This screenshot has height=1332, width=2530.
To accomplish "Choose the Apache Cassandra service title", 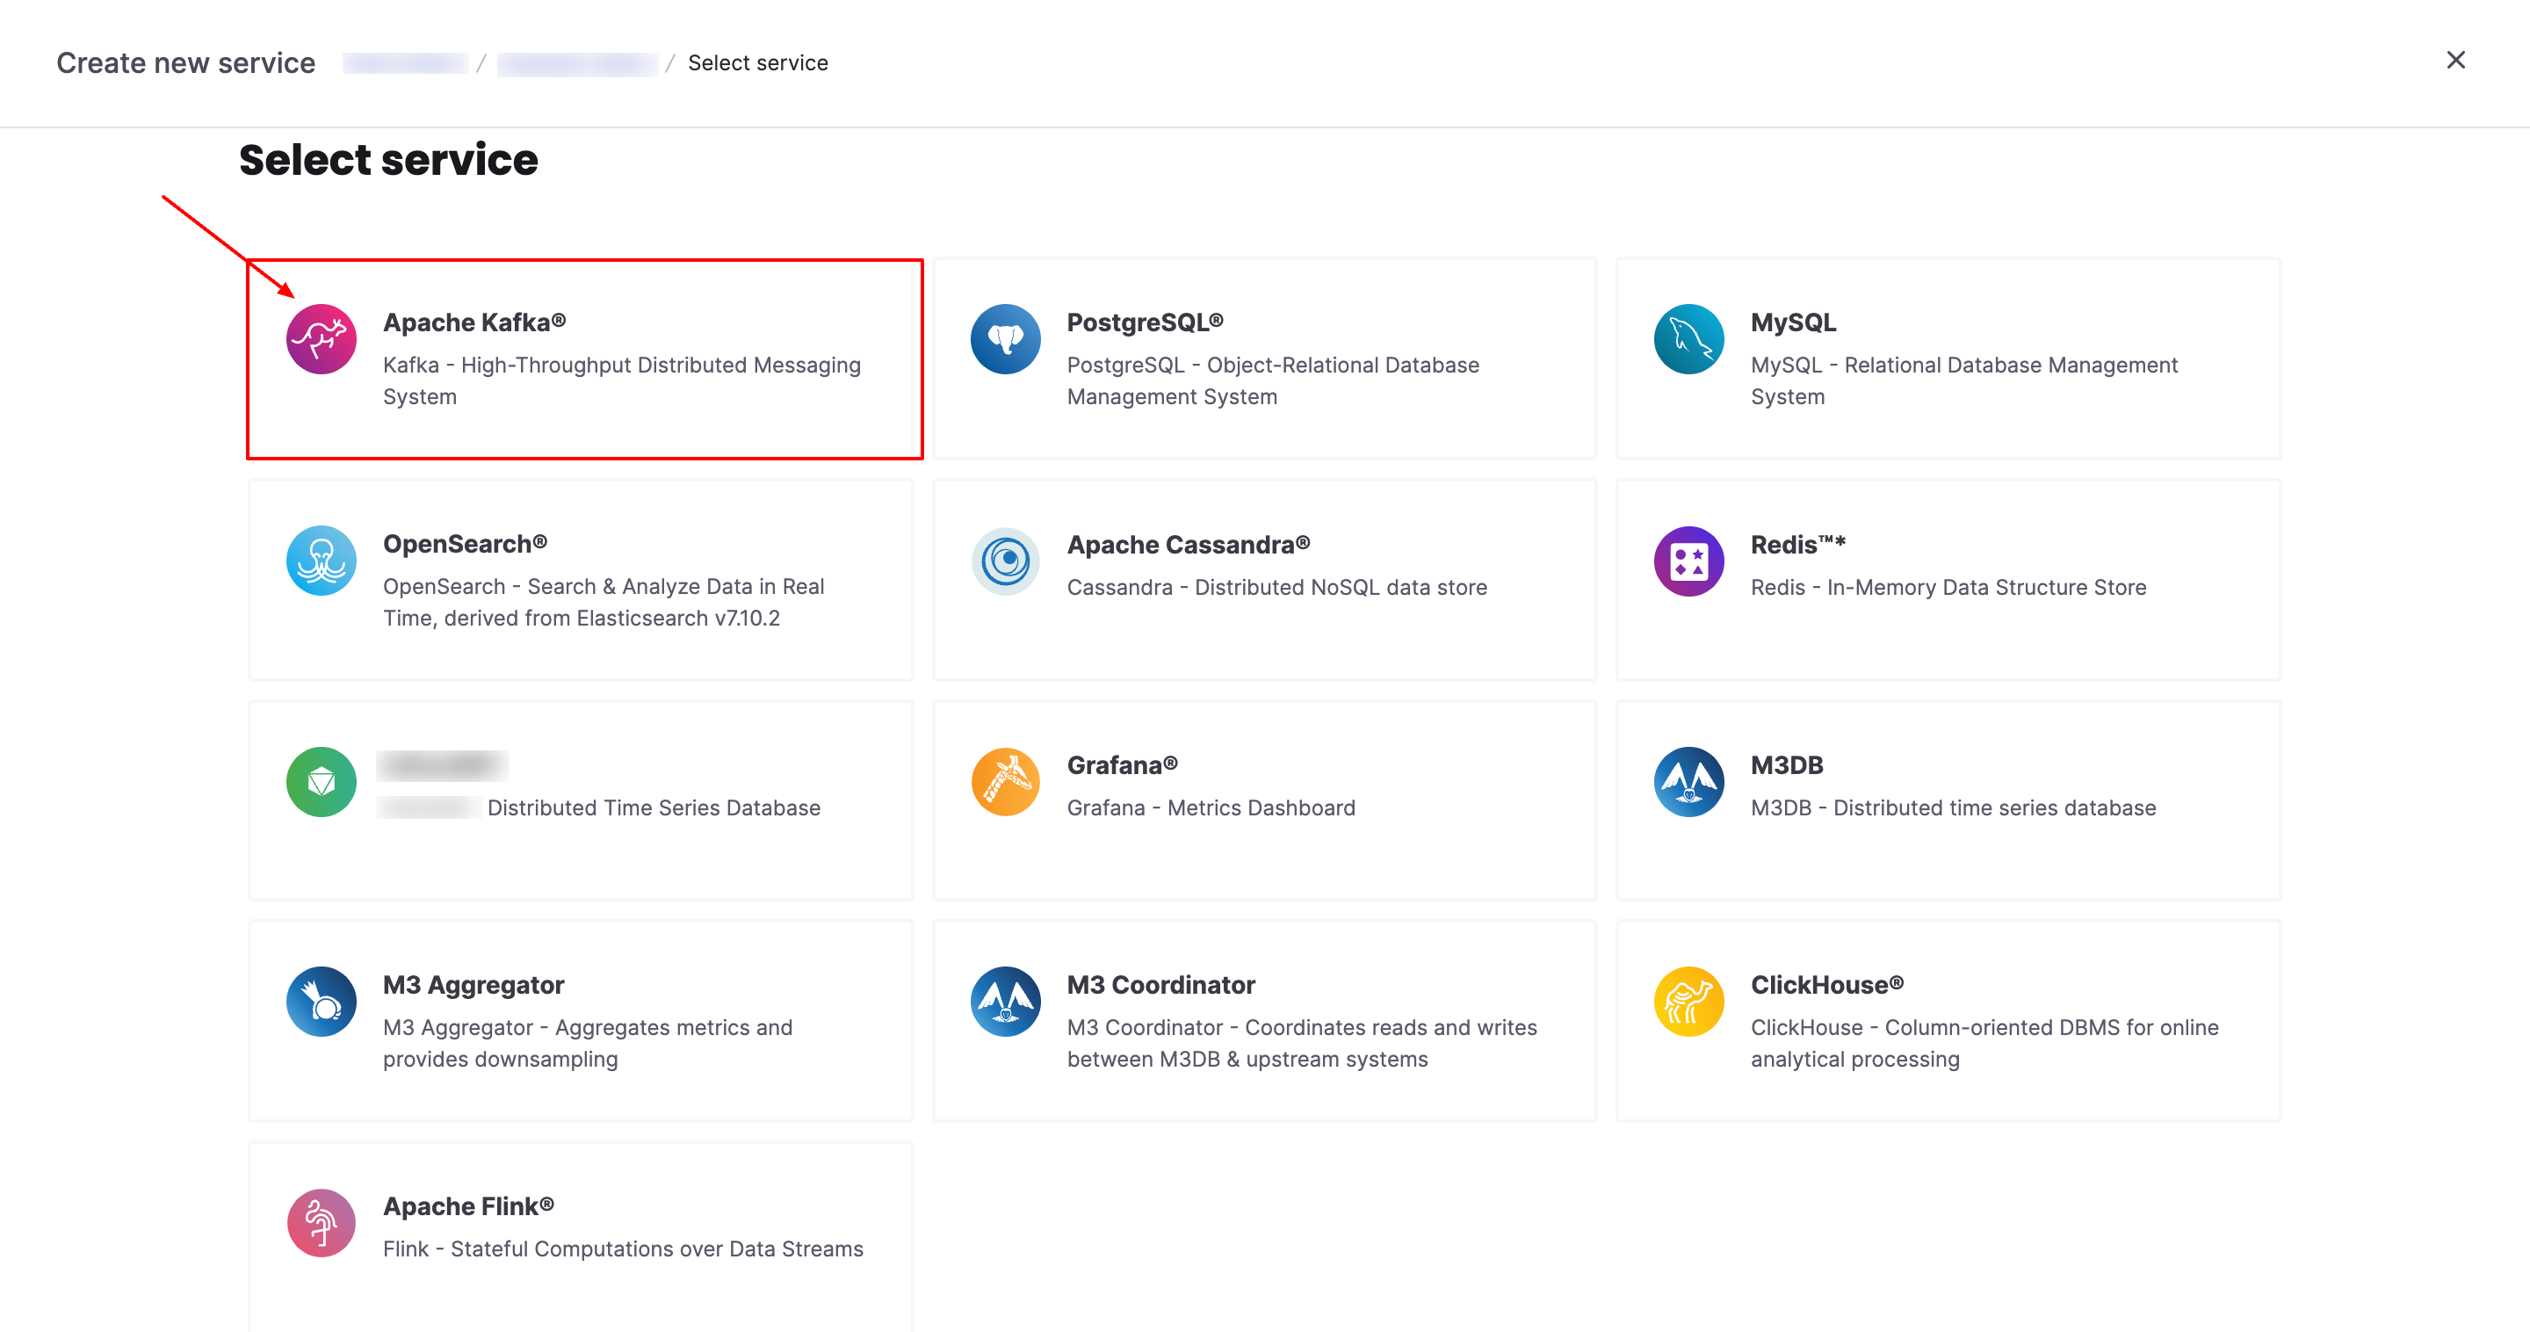I will coord(1189,544).
